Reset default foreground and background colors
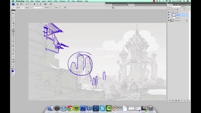Screen dimensions: 201x113 click(x=12, y=69)
